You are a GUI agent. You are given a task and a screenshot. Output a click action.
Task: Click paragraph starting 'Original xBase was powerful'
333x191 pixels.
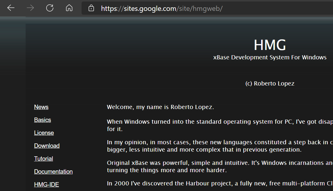220,166
